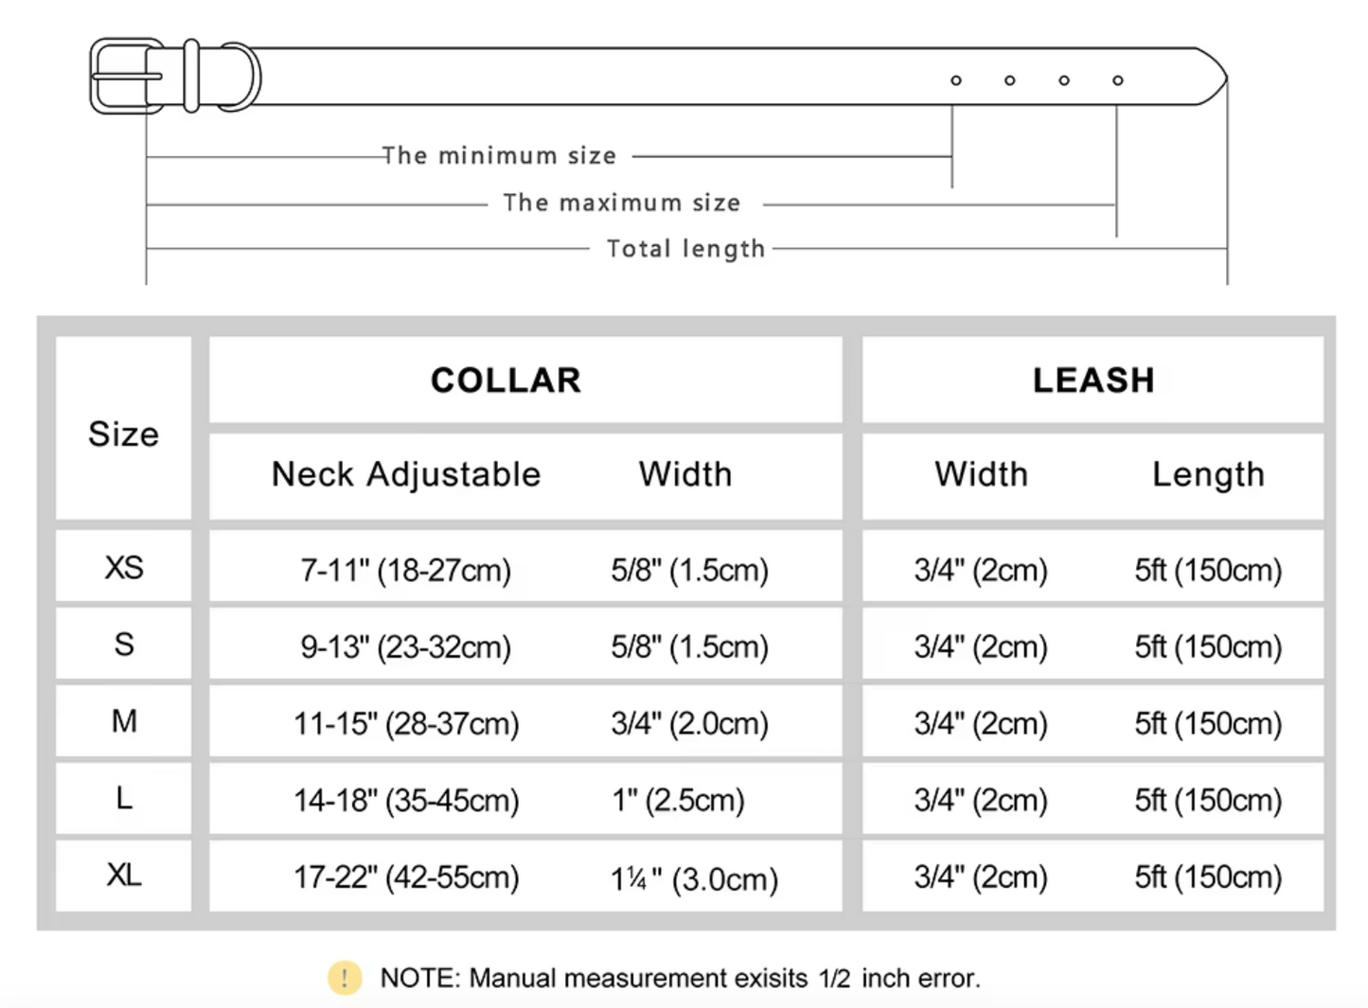Click the Neck Adjustable subheading

coord(406,474)
